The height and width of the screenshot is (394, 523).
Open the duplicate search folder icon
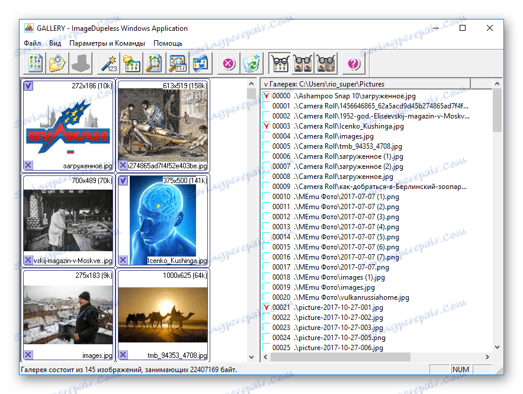[128, 63]
